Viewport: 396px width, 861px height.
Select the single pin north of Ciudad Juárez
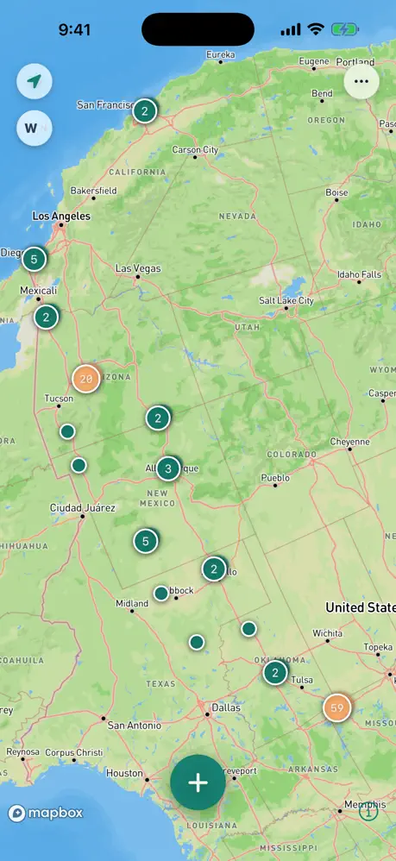tap(79, 466)
